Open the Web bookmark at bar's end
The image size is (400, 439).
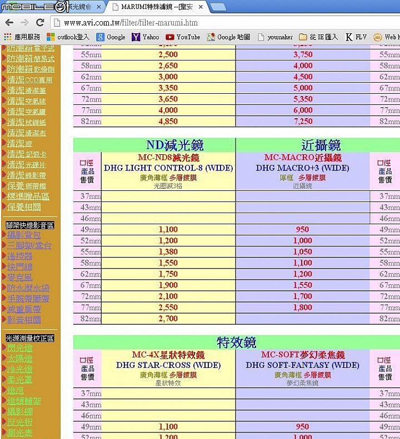(x=387, y=37)
